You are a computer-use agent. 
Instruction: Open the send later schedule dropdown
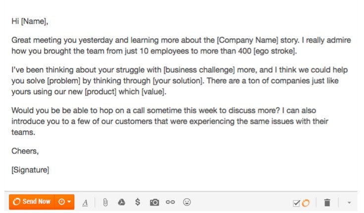click(x=64, y=202)
